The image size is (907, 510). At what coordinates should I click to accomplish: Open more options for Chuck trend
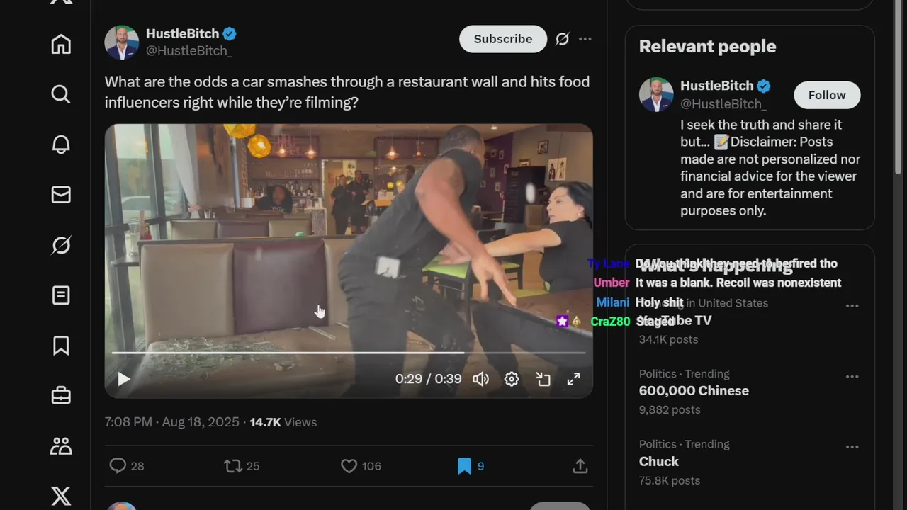click(x=852, y=448)
